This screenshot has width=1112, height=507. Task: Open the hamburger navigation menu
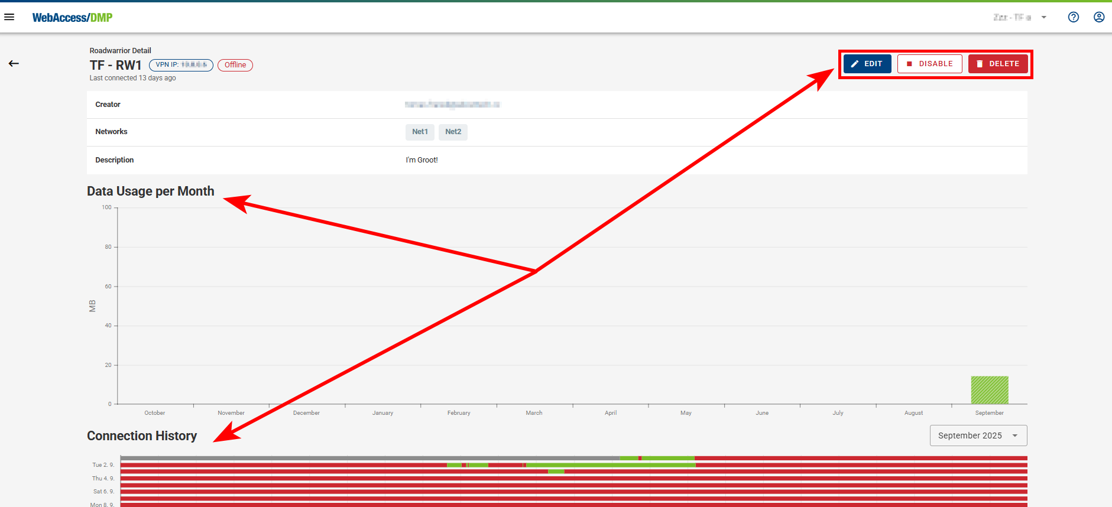tap(9, 17)
